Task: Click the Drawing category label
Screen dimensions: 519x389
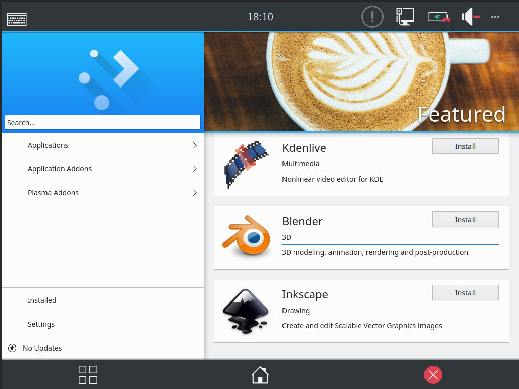Action: click(x=296, y=311)
